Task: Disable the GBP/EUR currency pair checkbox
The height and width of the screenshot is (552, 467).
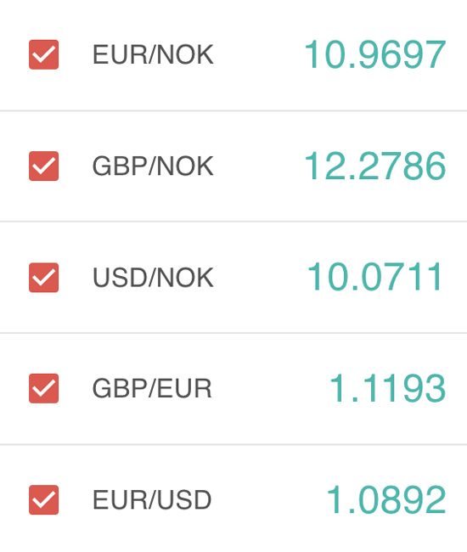Action: (43, 389)
